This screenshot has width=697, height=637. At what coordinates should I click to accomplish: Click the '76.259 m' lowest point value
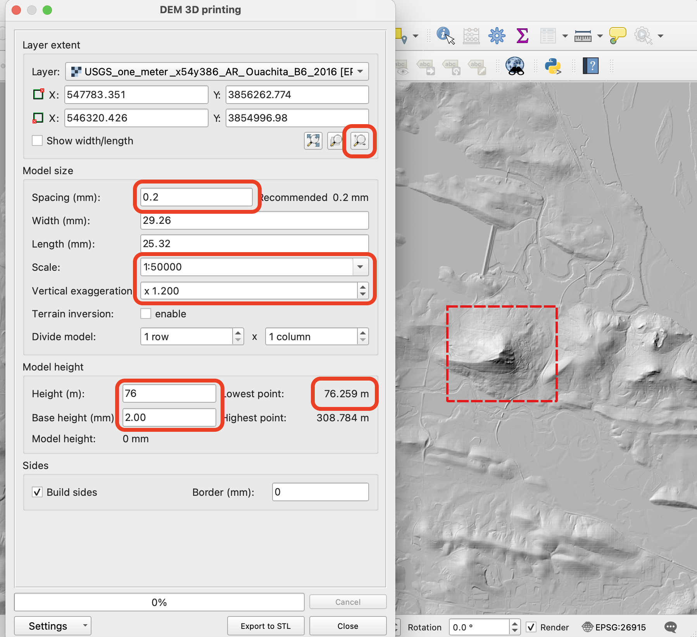click(x=346, y=394)
